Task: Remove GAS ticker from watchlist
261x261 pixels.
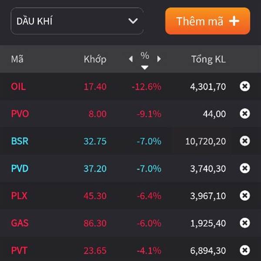Action: click(x=245, y=223)
